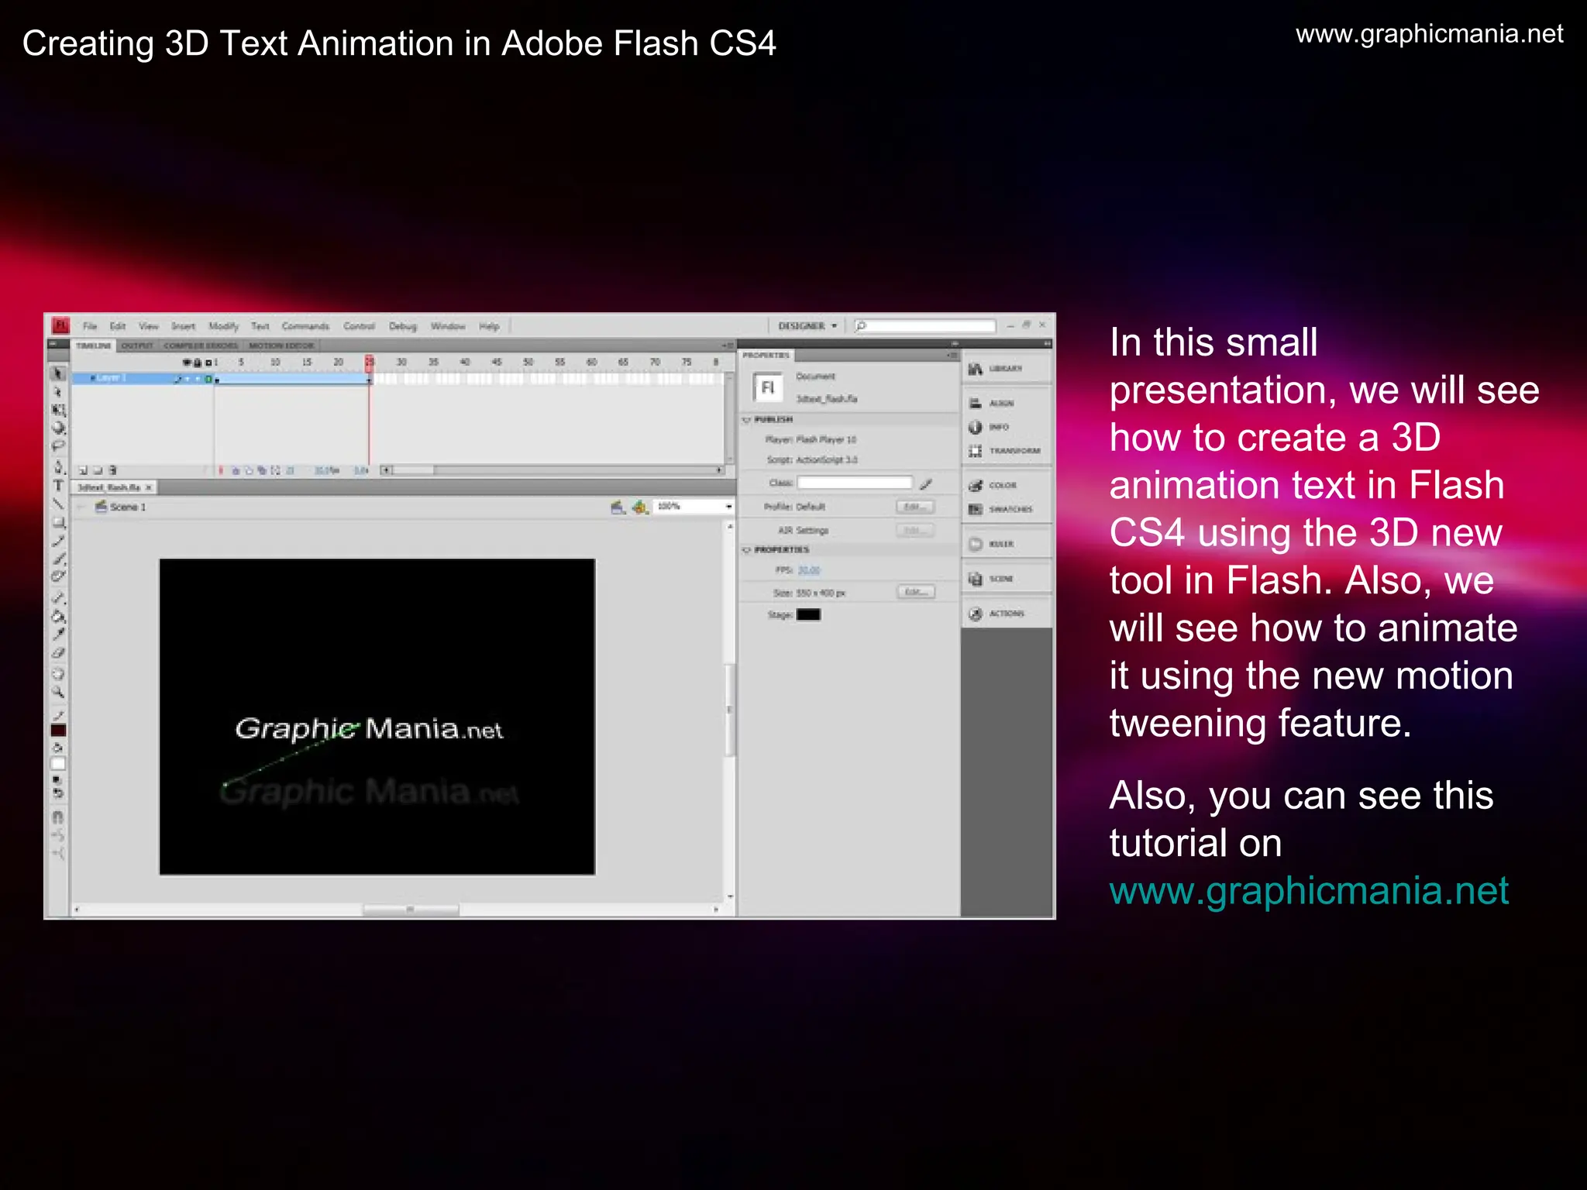This screenshot has width=1587, height=1190.
Task: Toggle show/hide all layers eye icon
Action: (187, 363)
